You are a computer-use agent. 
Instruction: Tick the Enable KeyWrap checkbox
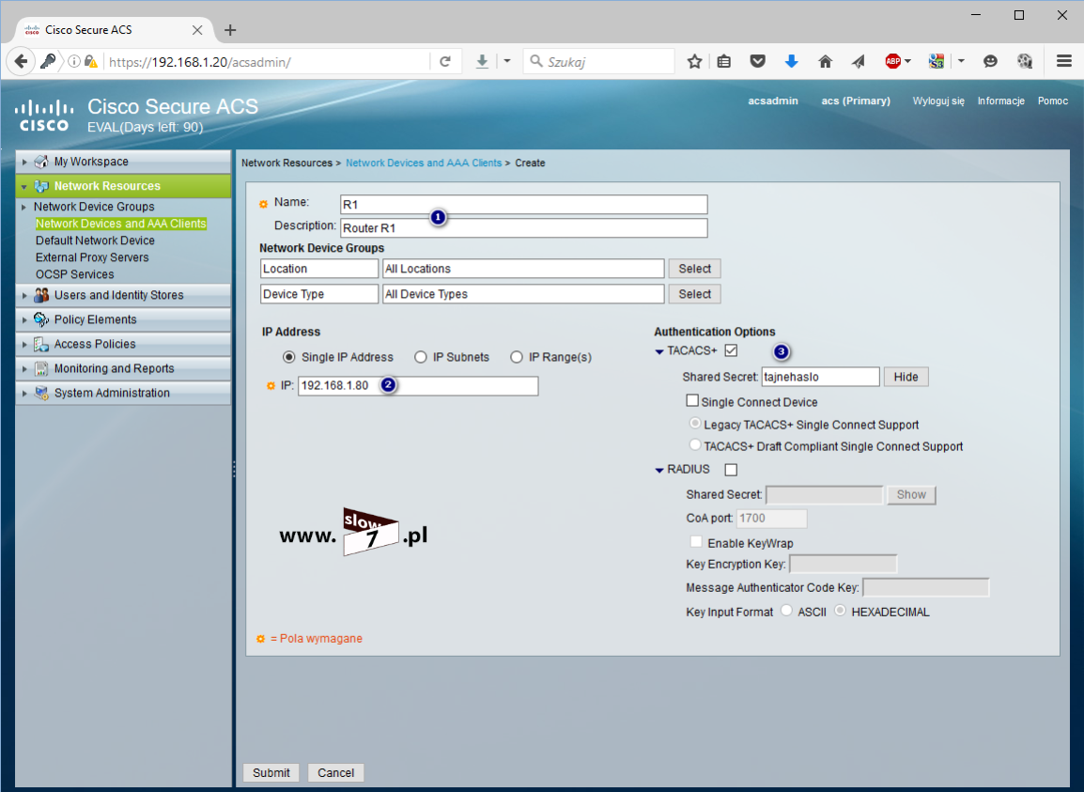(696, 541)
